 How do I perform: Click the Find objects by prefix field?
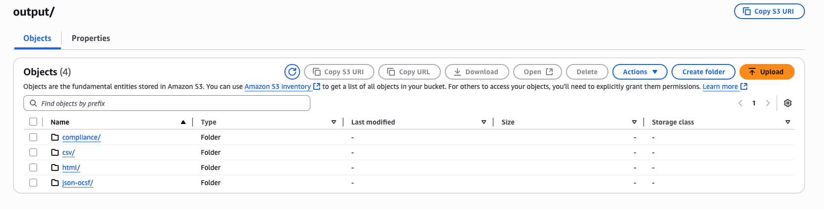tap(167, 103)
